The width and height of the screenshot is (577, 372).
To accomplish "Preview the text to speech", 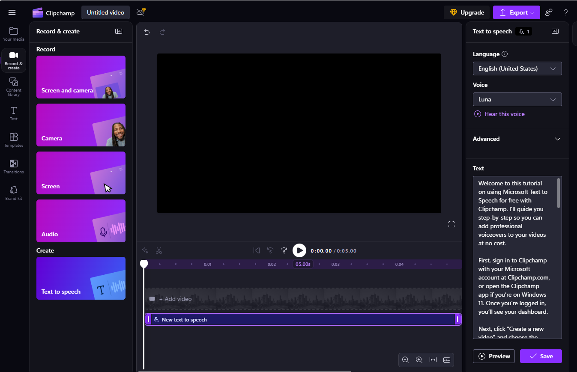I will coord(494,356).
